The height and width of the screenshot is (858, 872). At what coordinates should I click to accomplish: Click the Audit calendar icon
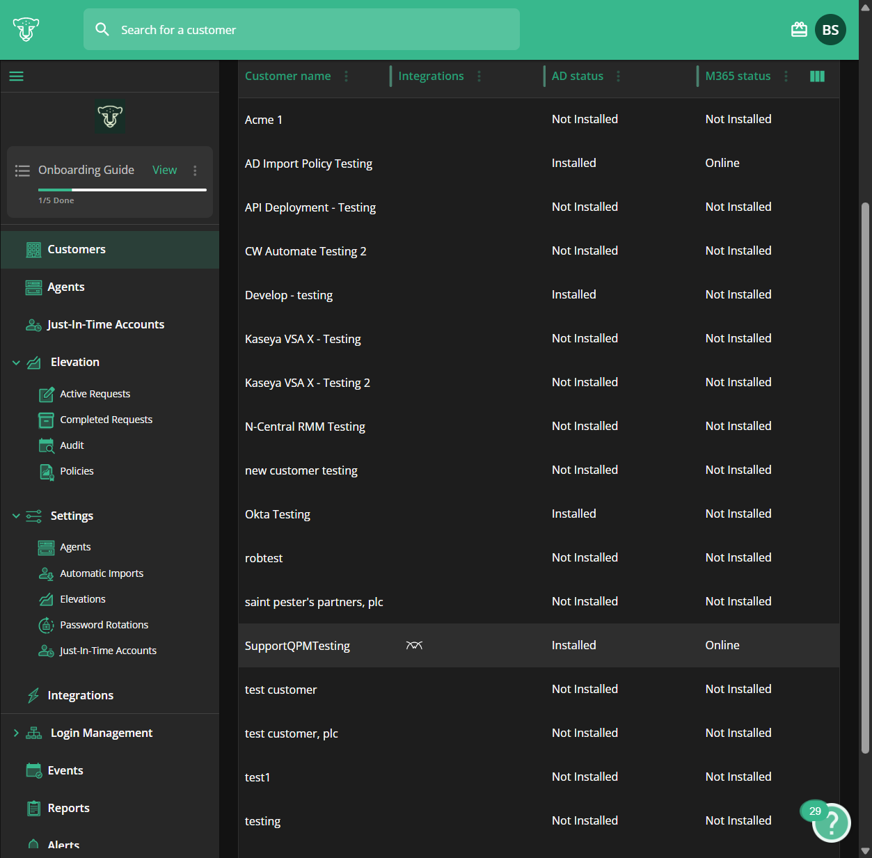point(46,446)
